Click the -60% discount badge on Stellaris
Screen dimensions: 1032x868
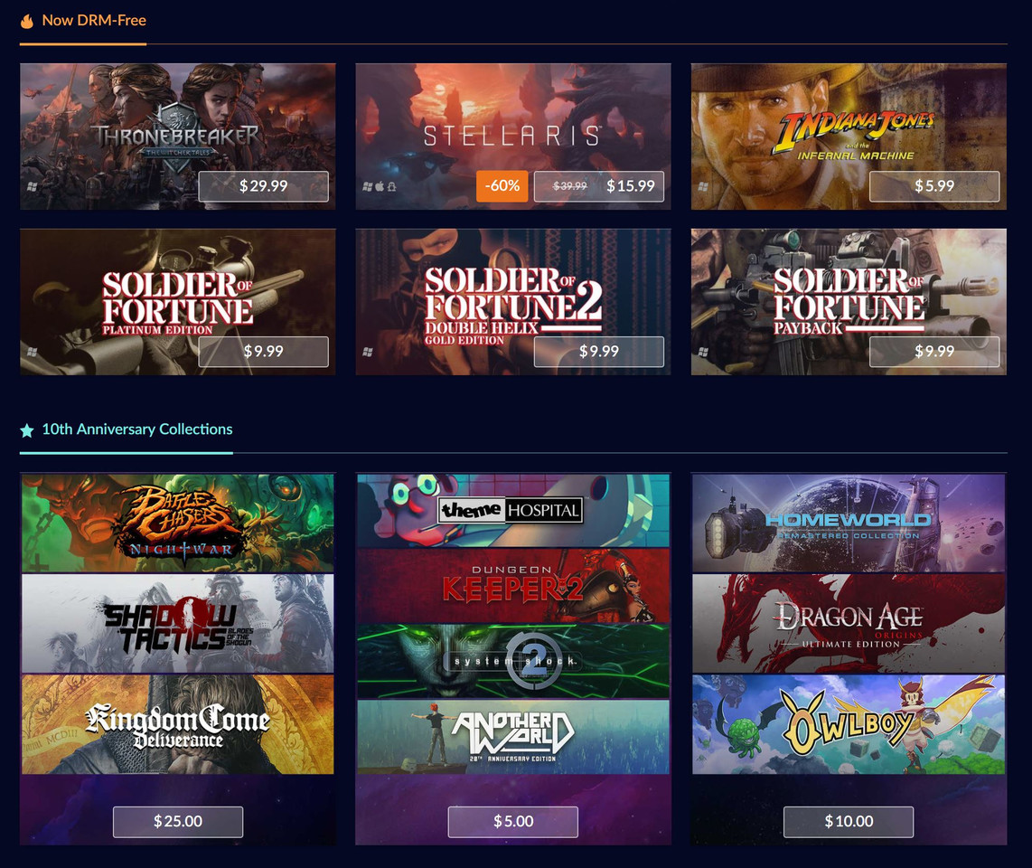click(x=502, y=186)
